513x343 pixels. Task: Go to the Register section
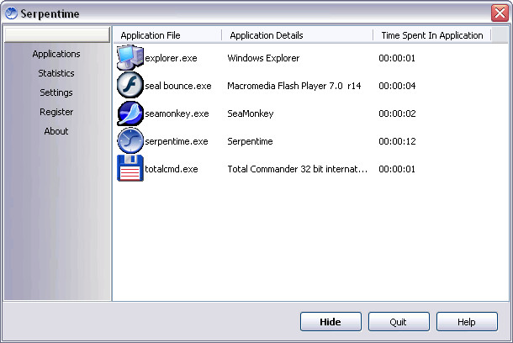(56, 112)
